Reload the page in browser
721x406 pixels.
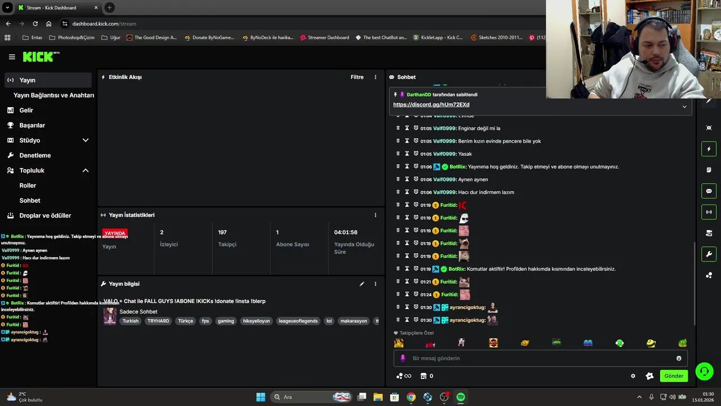(35, 24)
